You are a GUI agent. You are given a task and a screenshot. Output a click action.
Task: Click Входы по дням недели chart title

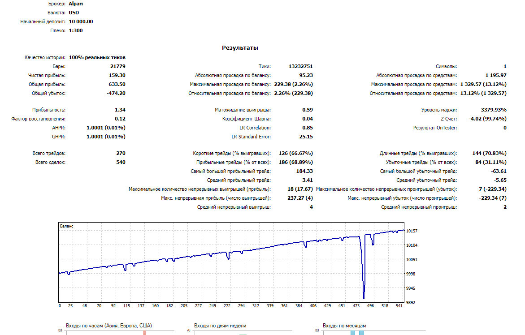click(x=220, y=326)
